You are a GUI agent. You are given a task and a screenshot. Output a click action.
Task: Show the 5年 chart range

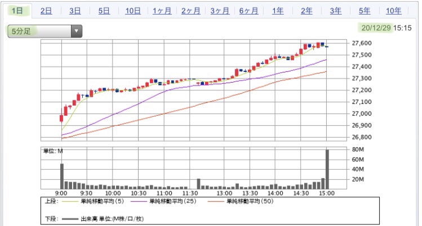pyautogui.click(x=365, y=11)
